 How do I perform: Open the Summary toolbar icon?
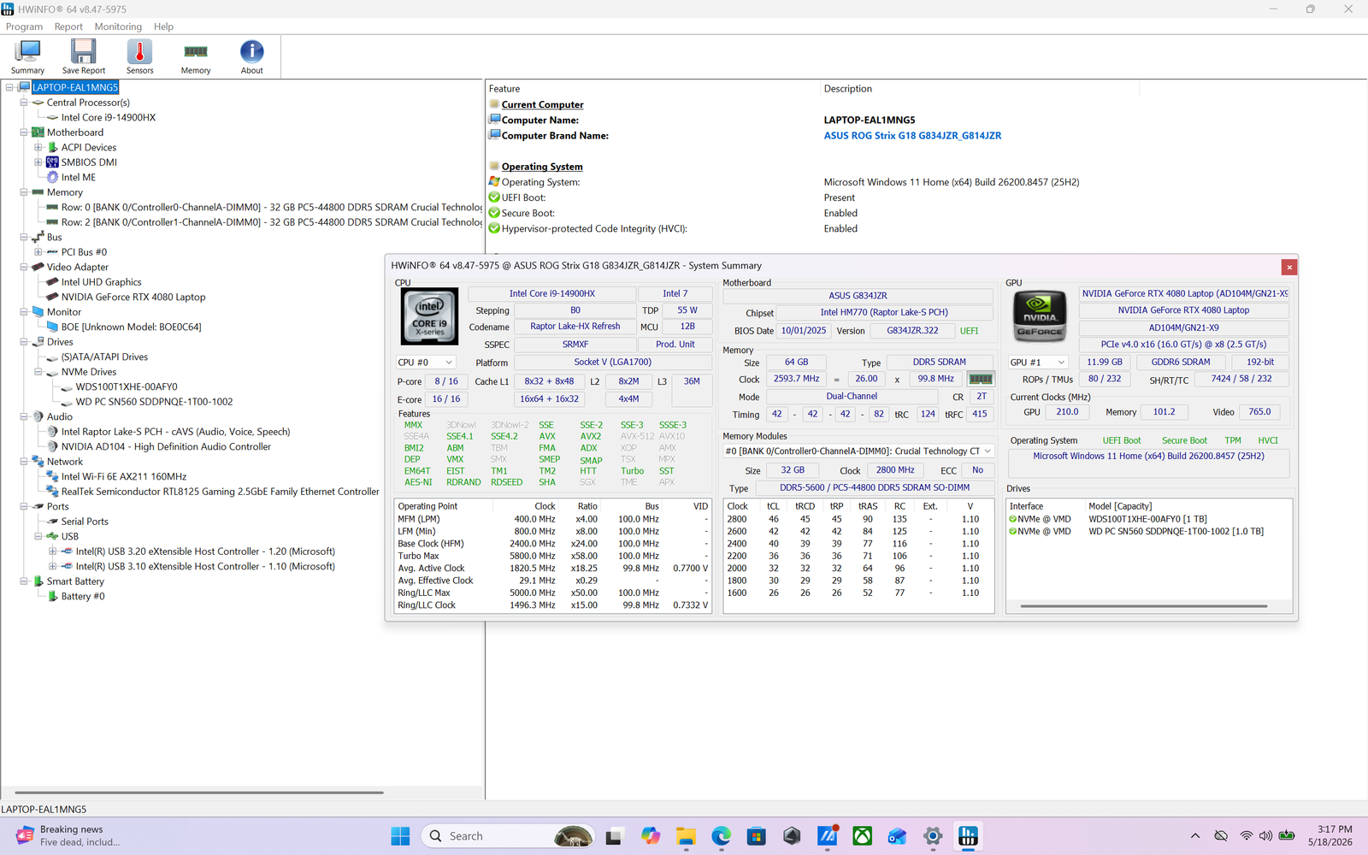[27, 57]
